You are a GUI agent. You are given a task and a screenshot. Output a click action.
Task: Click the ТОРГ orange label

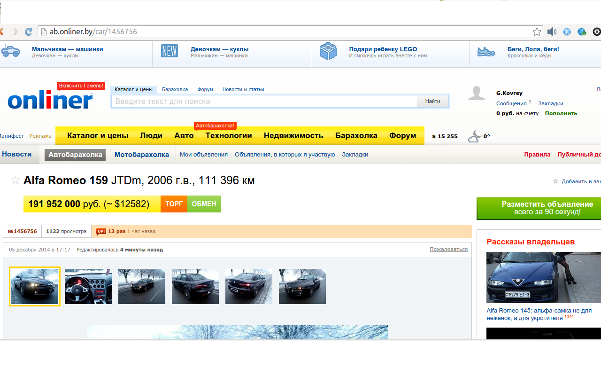(x=174, y=204)
